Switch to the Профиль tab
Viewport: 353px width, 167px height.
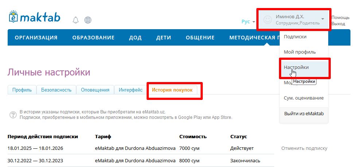click(x=22, y=90)
